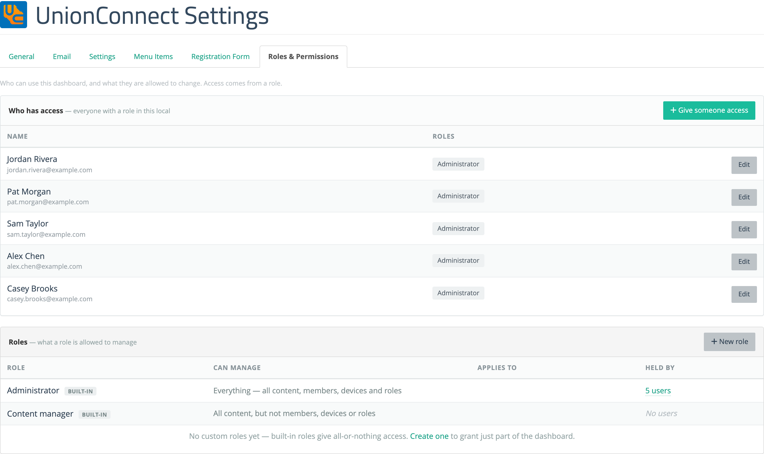Screen dimensions: 764x454
Task: Go to the Menu Items tab
Action: (153, 57)
